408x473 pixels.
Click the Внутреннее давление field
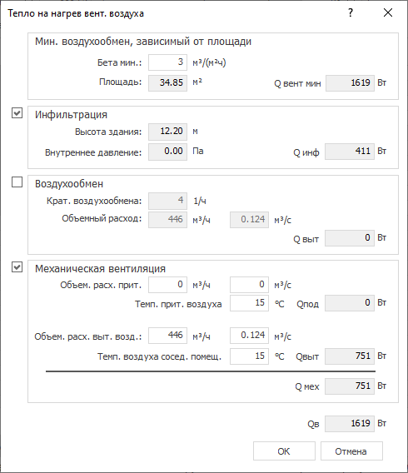167,152
